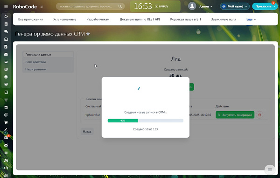Open the shopping cart sidebar icon

click(6, 122)
